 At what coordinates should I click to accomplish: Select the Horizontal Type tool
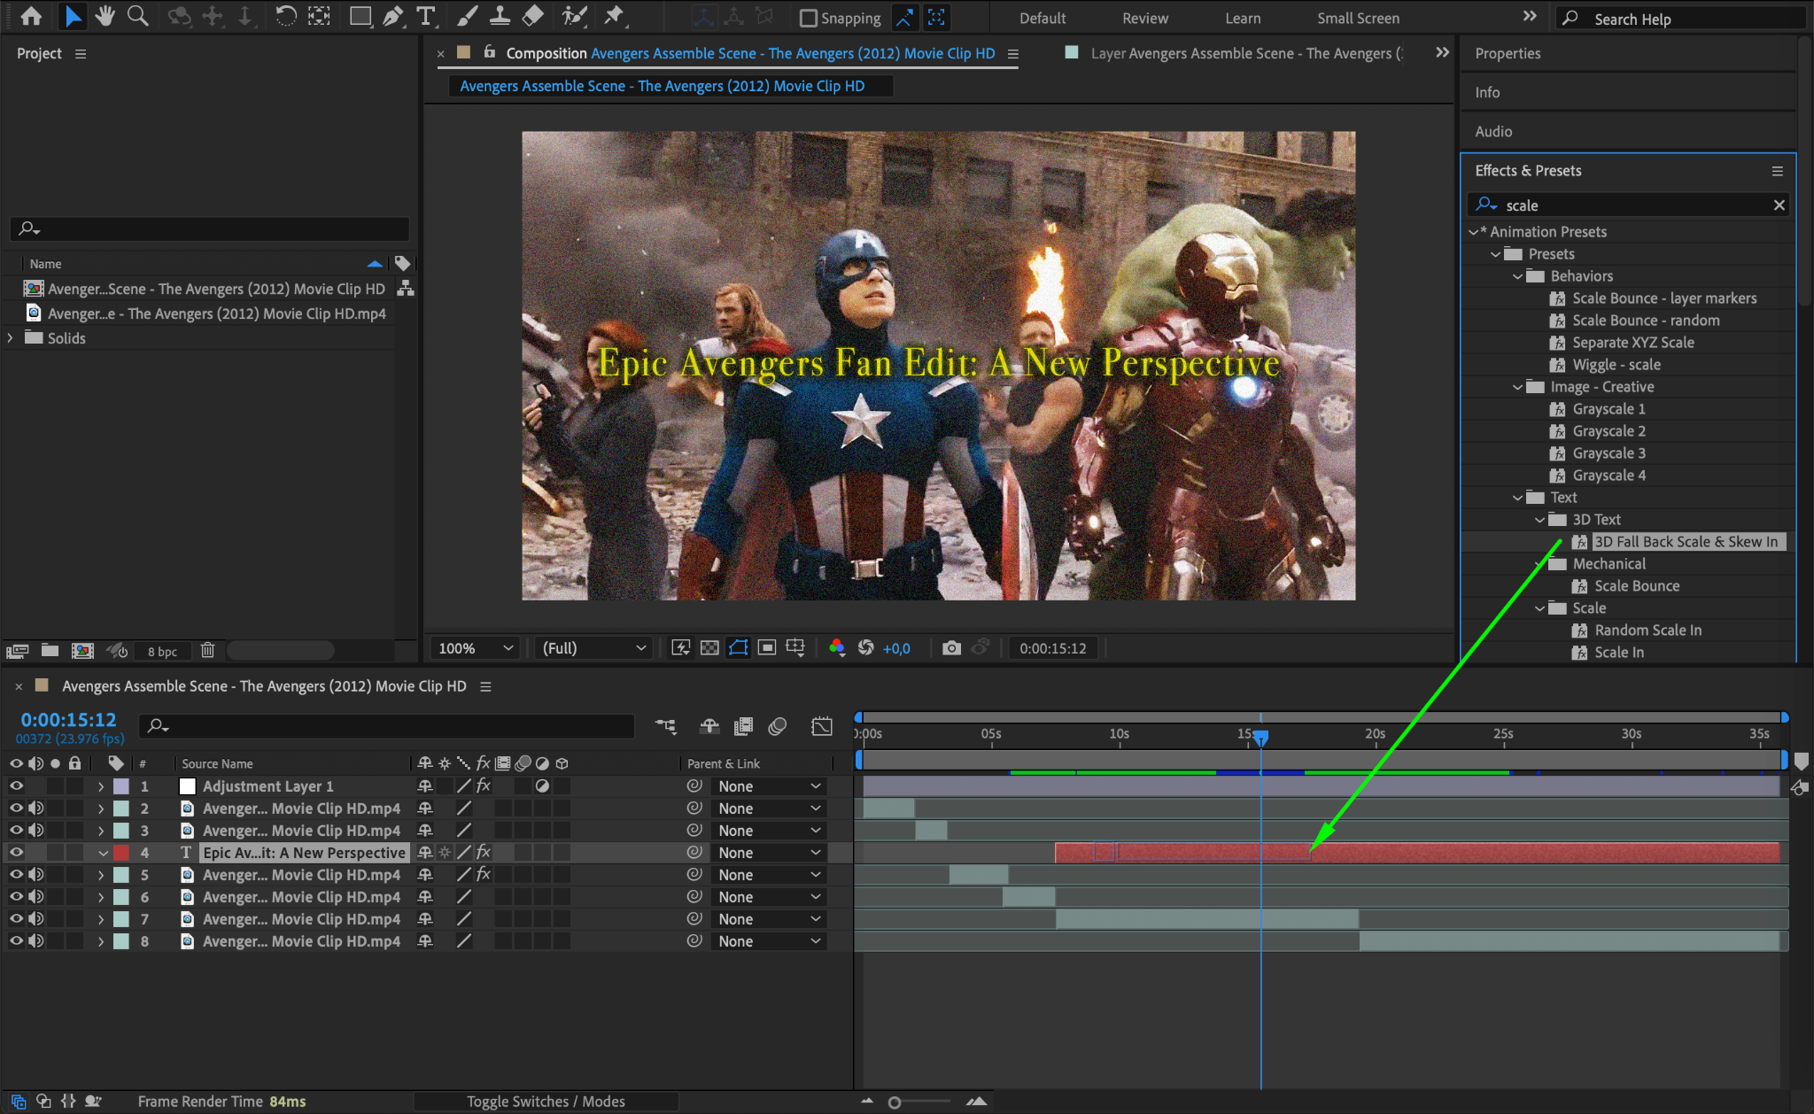(x=426, y=16)
